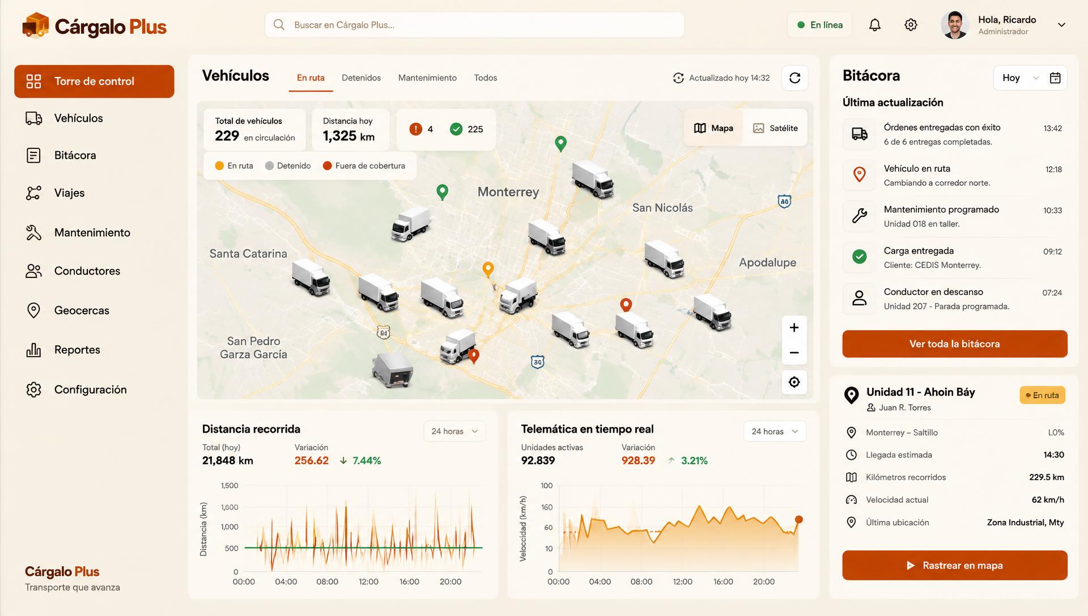This screenshot has height=616, width=1088.
Task: Open Reportes in the sidebar
Action: tap(94, 350)
